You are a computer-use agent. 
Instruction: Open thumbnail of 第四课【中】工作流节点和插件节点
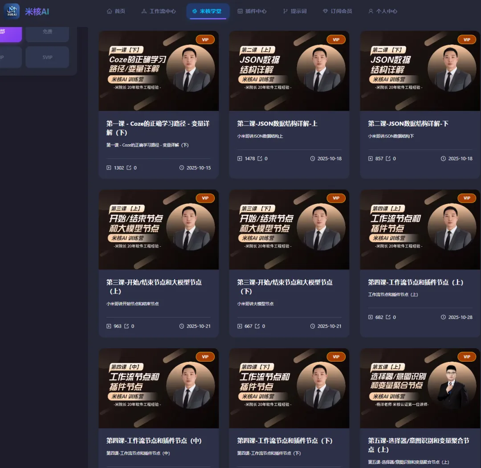click(159, 388)
